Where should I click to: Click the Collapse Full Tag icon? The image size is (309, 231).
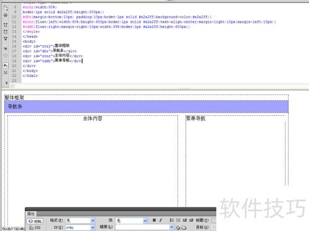click(x=6, y=25)
